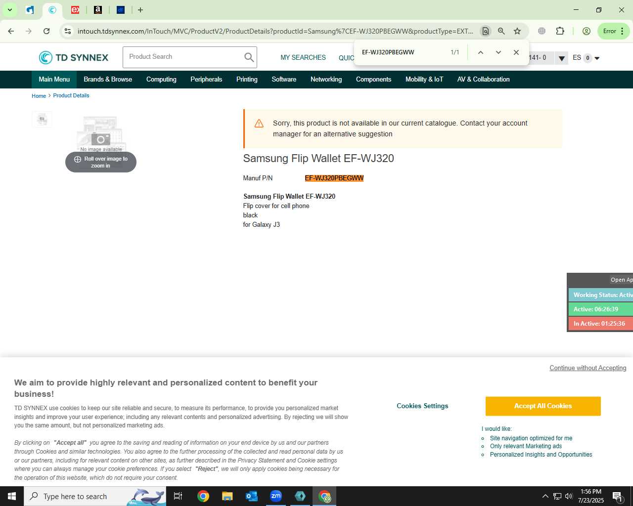The width and height of the screenshot is (633, 506).
Task: Open the browser extensions puzzle icon
Action: point(560,31)
